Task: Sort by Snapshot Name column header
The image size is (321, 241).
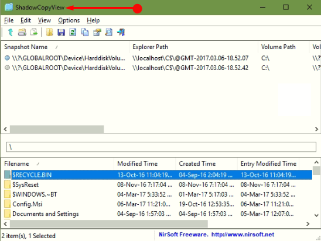Action: pyautogui.click(x=65, y=47)
